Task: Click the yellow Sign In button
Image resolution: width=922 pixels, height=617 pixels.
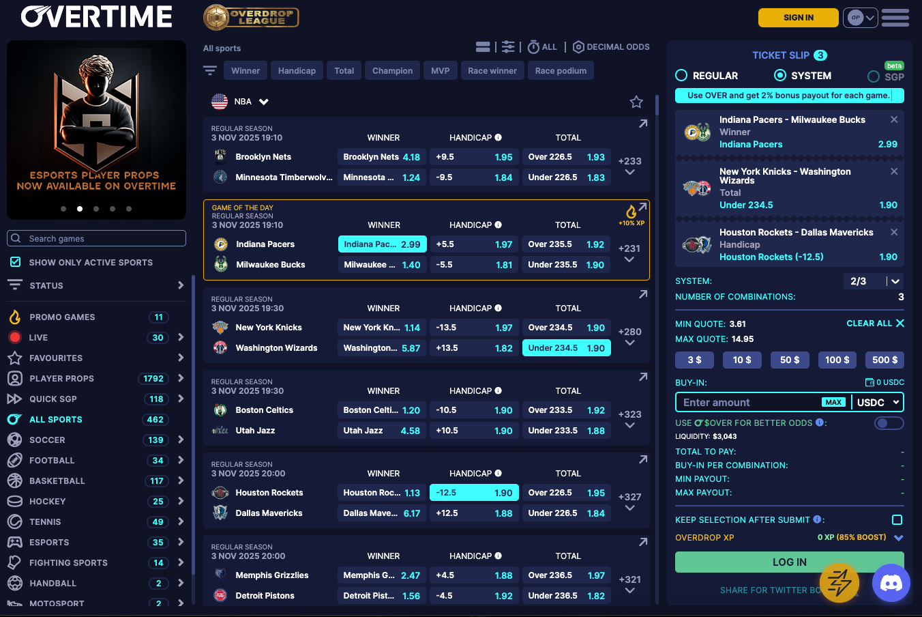Action: coord(799,18)
